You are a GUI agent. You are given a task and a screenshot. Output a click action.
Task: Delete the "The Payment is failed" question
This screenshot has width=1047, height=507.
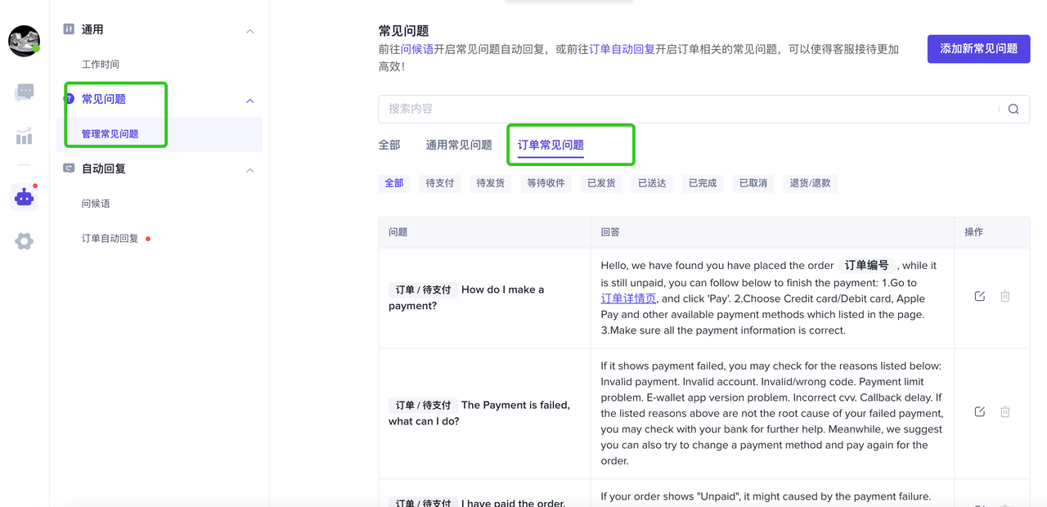coord(1005,411)
